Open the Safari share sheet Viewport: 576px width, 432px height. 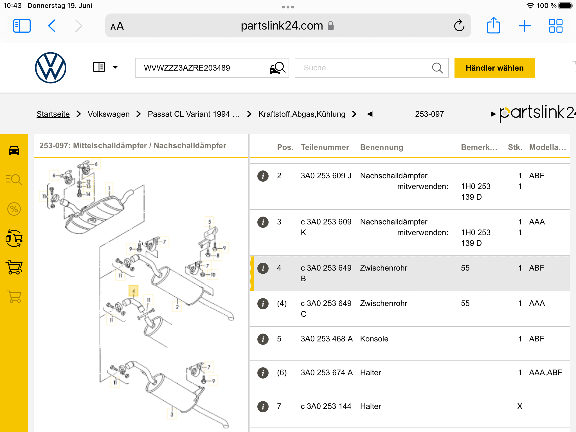[494, 25]
